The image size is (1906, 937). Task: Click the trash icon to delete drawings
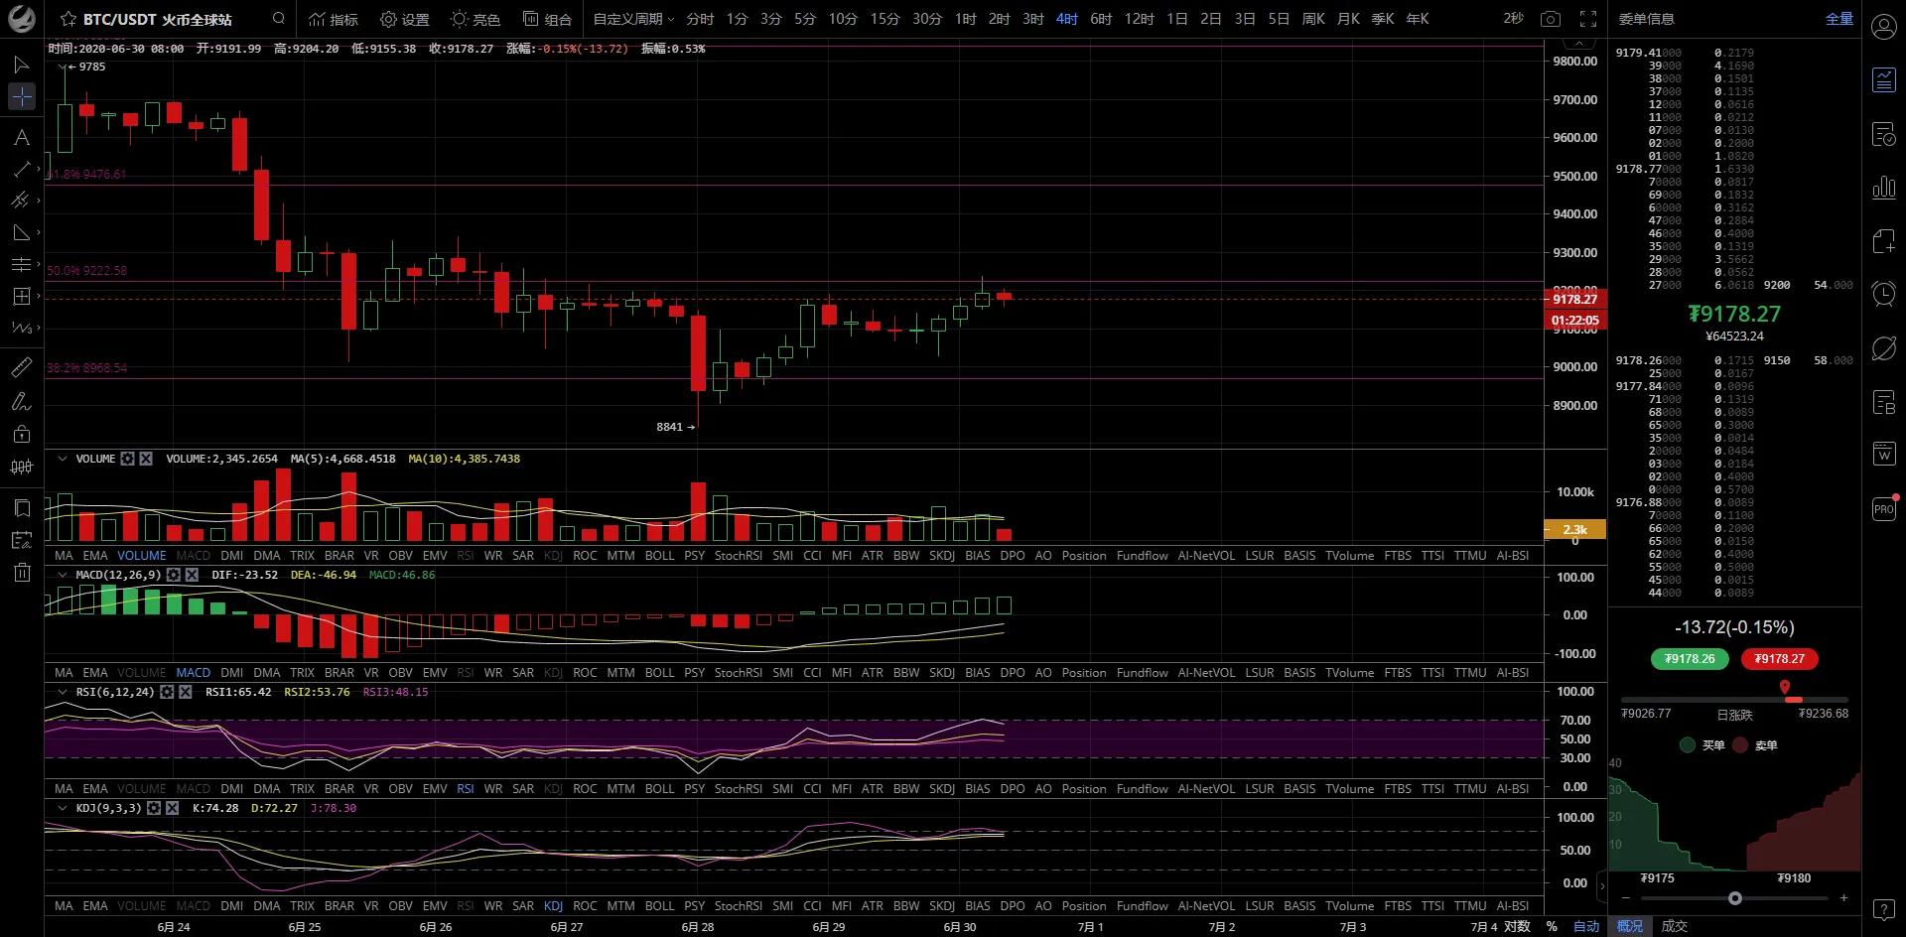[21, 573]
